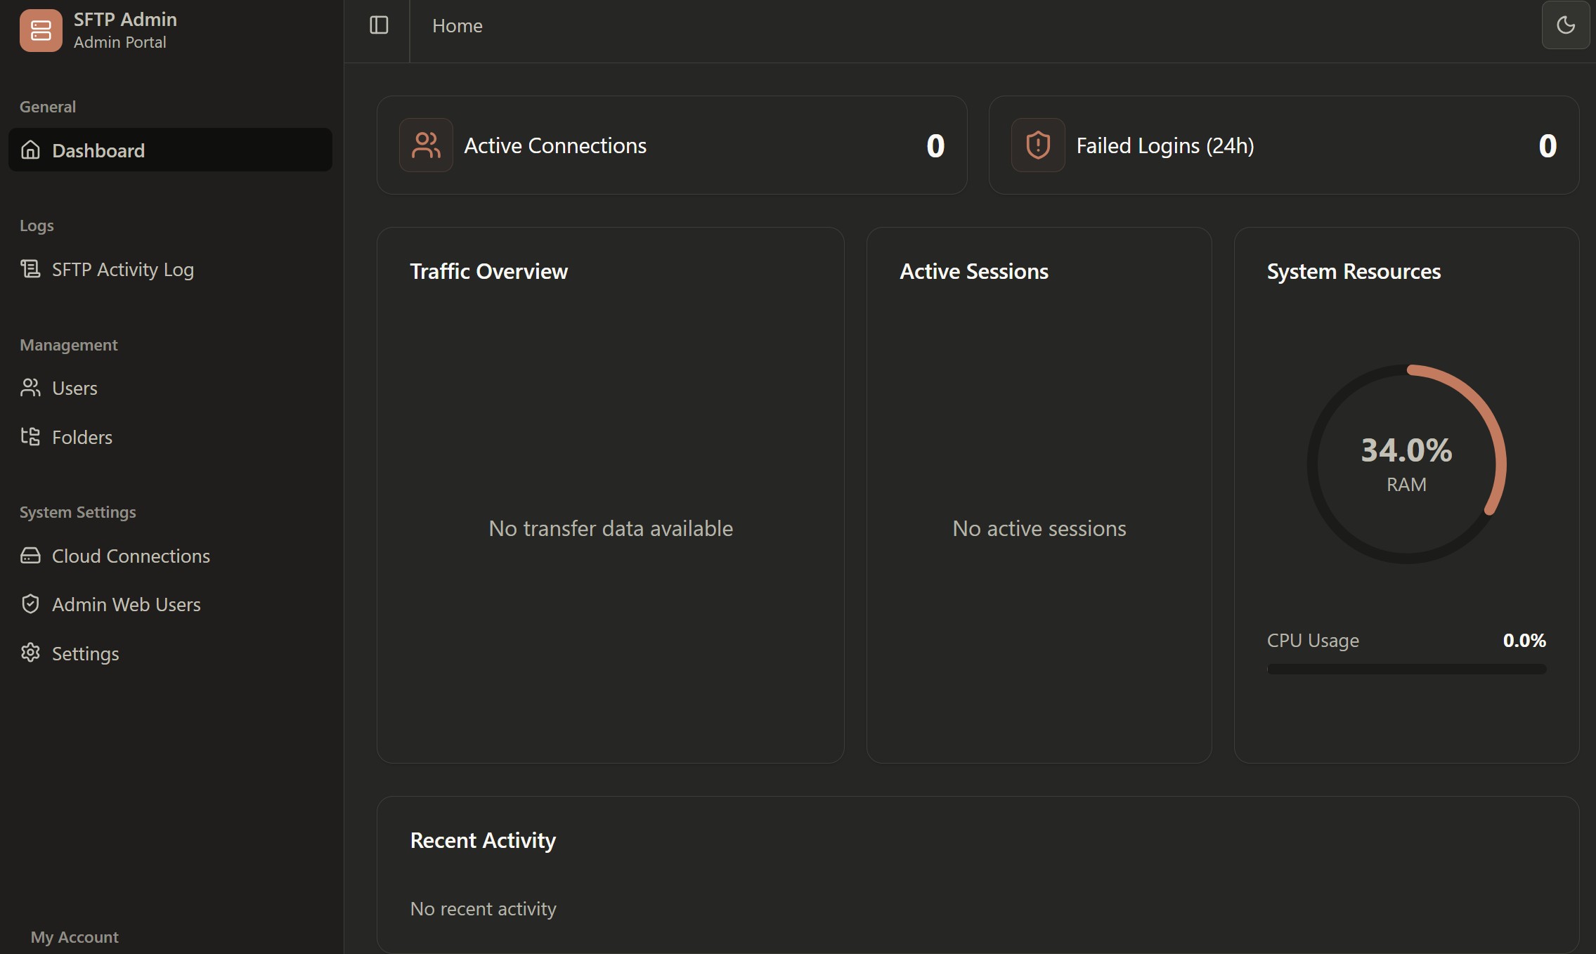Click the General section label
The height and width of the screenshot is (954, 1596).
(48, 107)
